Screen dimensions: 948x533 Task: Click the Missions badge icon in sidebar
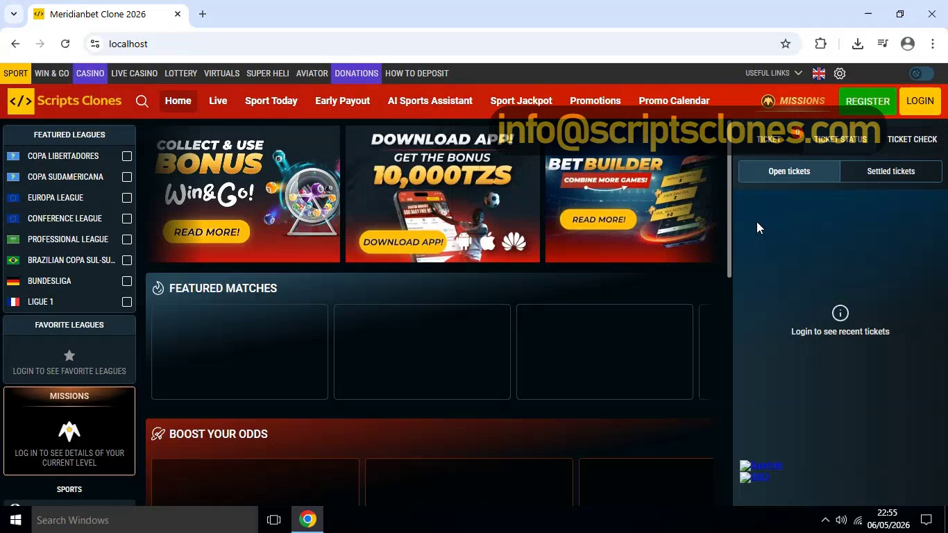(x=69, y=431)
